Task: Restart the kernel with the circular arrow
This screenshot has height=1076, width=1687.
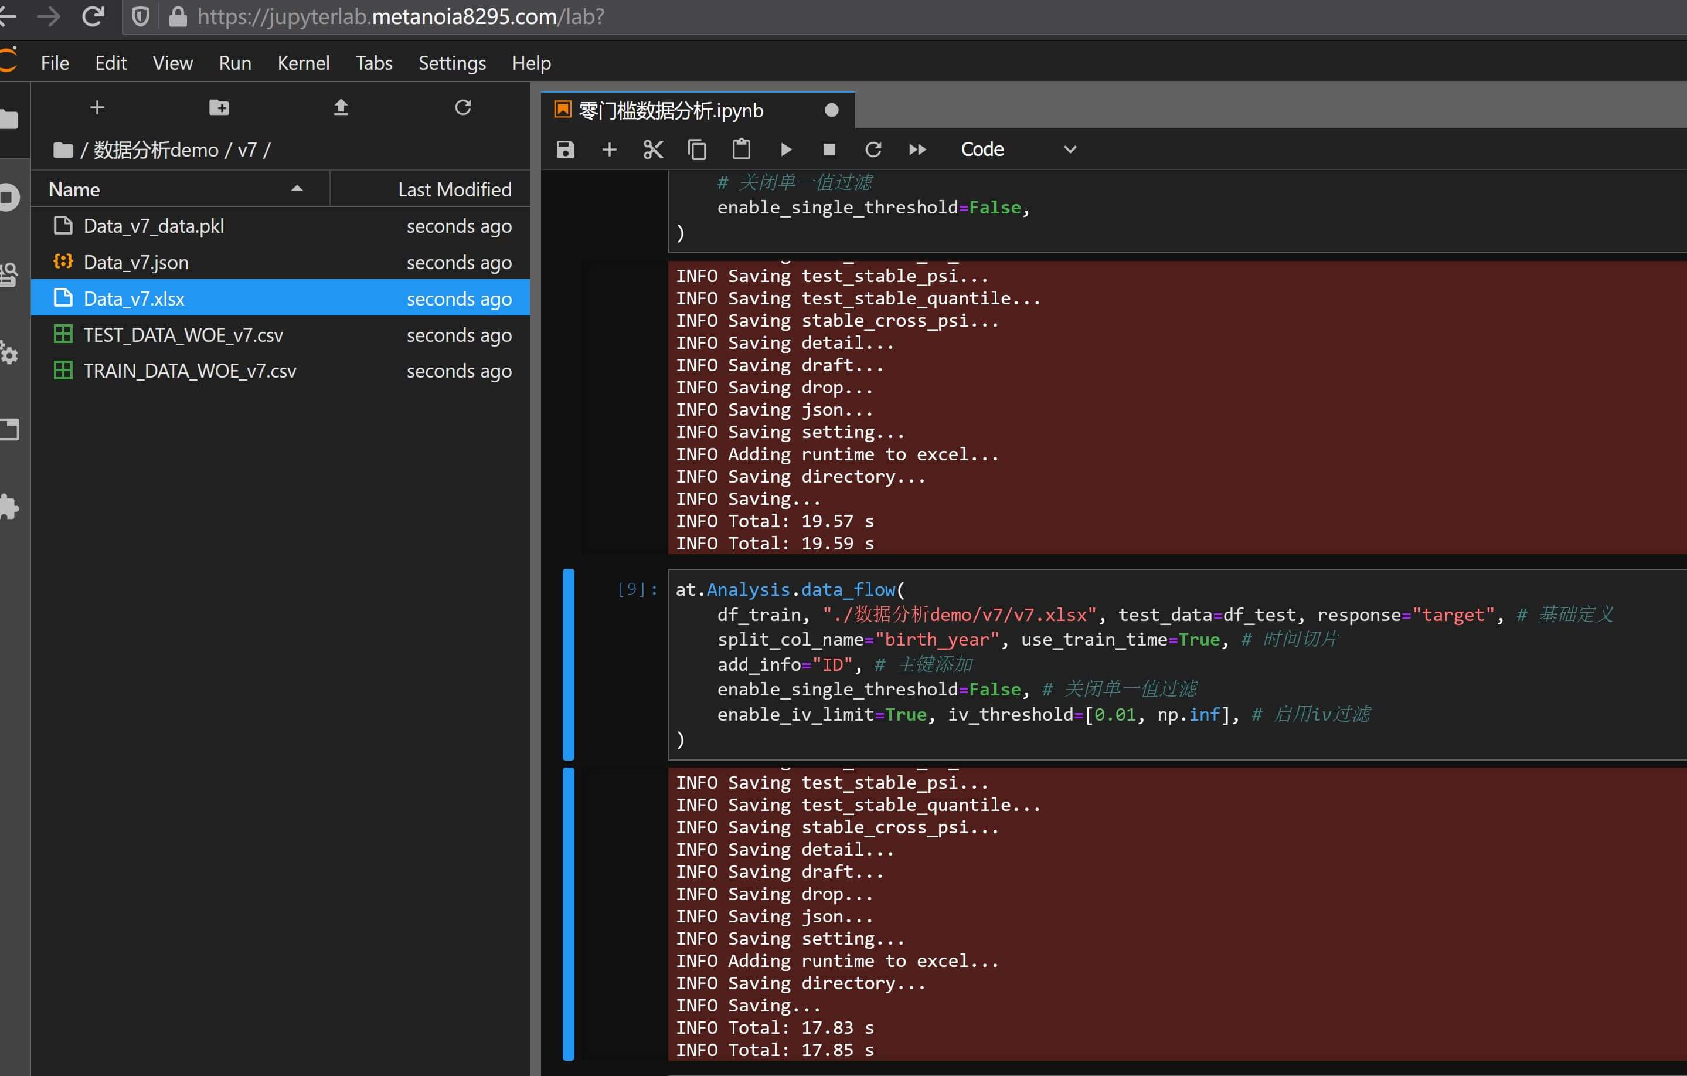Action: point(873,150)
